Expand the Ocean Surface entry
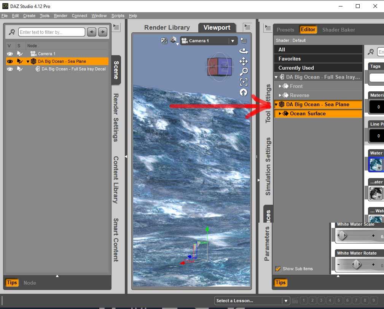 pyautogui.click(x=280, y=113)
